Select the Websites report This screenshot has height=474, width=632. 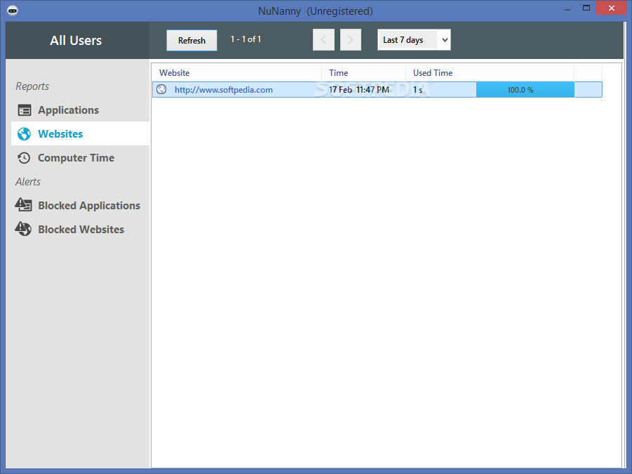(80, 134)
